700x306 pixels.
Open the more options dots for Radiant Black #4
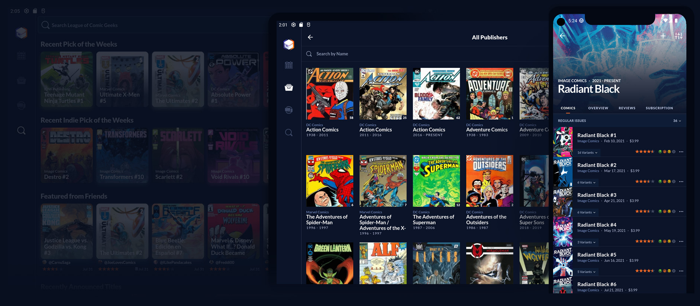coord(681,241)
